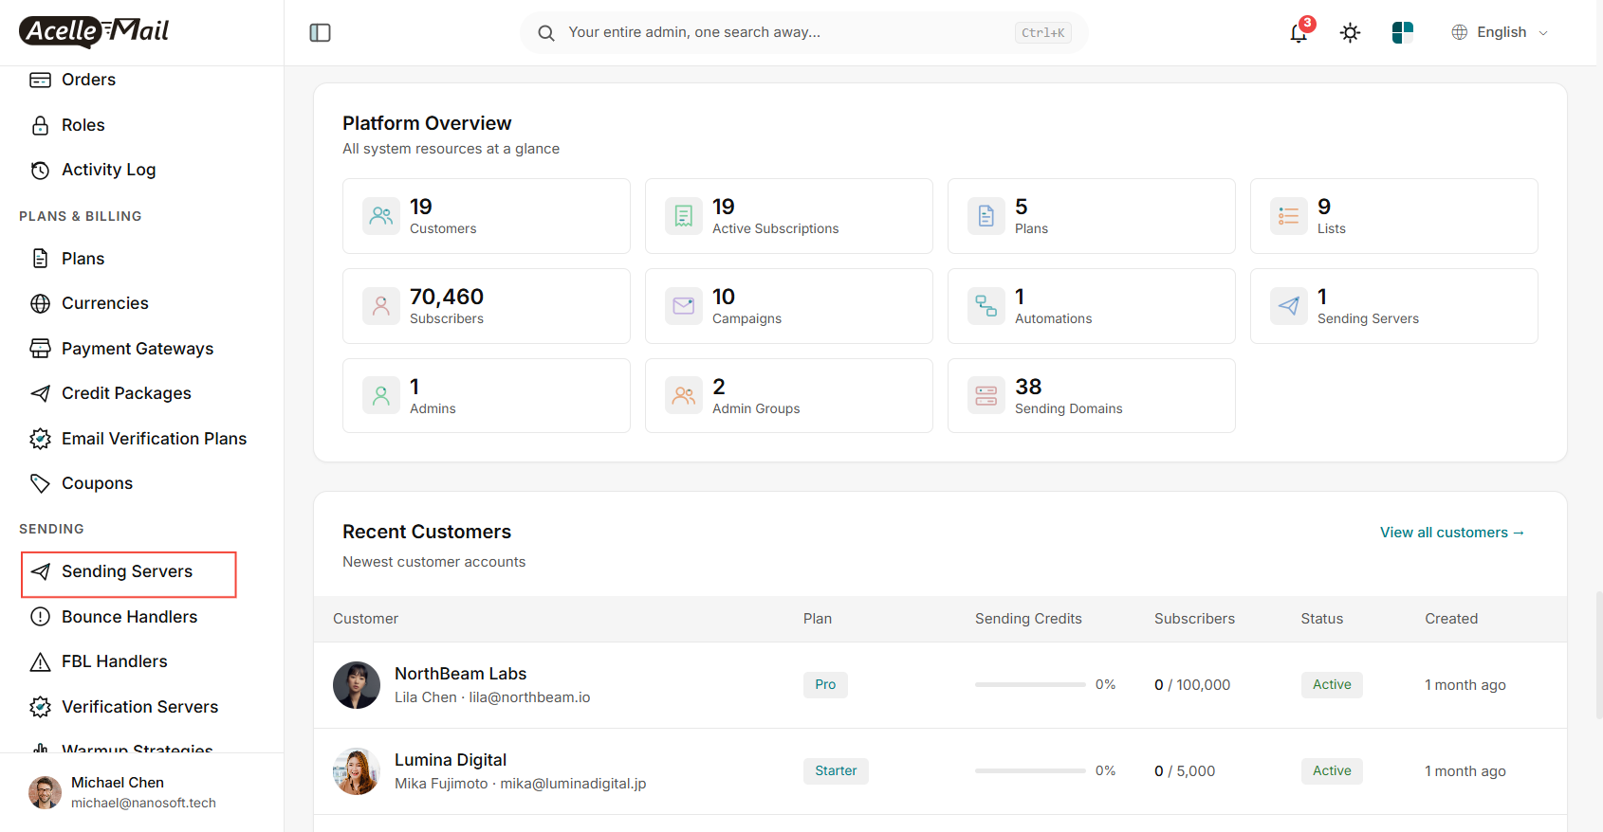Image resolution: width=1603 pixels, height=832 pixels.
Task: Click the Plans document card icon
Action: coord(986,216)
